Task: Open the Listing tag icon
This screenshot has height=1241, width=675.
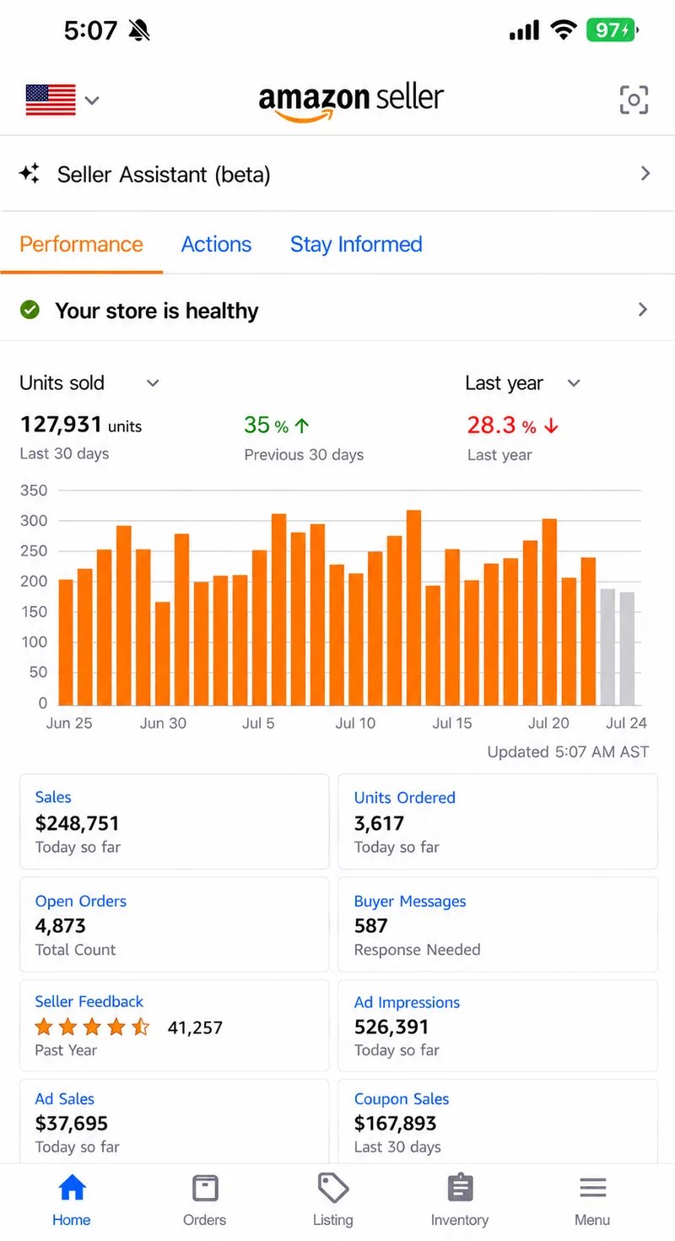Action: pyautogui.click(x=333, y=1189)
